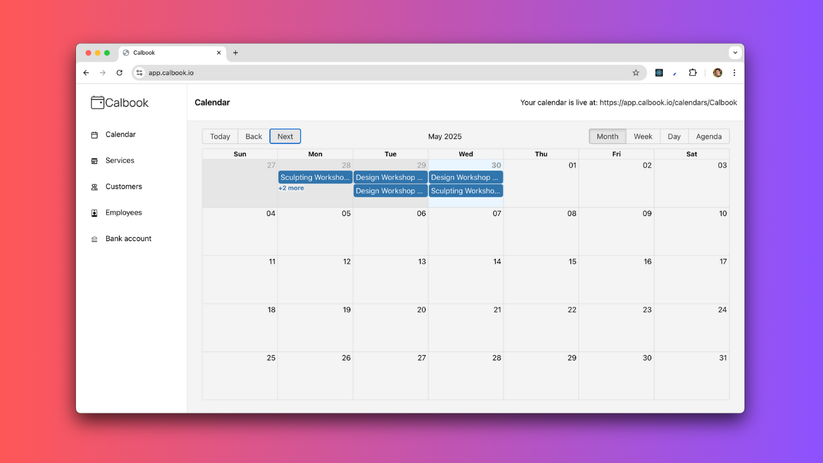The height and width of the screenshot is (463, 823).
Task: Go forward in browser history
Action: (x=102, y=73)
